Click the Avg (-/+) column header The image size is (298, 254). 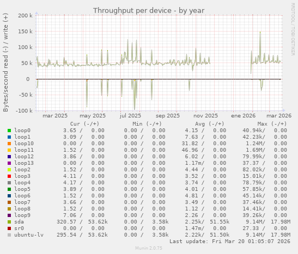[210, 124]
